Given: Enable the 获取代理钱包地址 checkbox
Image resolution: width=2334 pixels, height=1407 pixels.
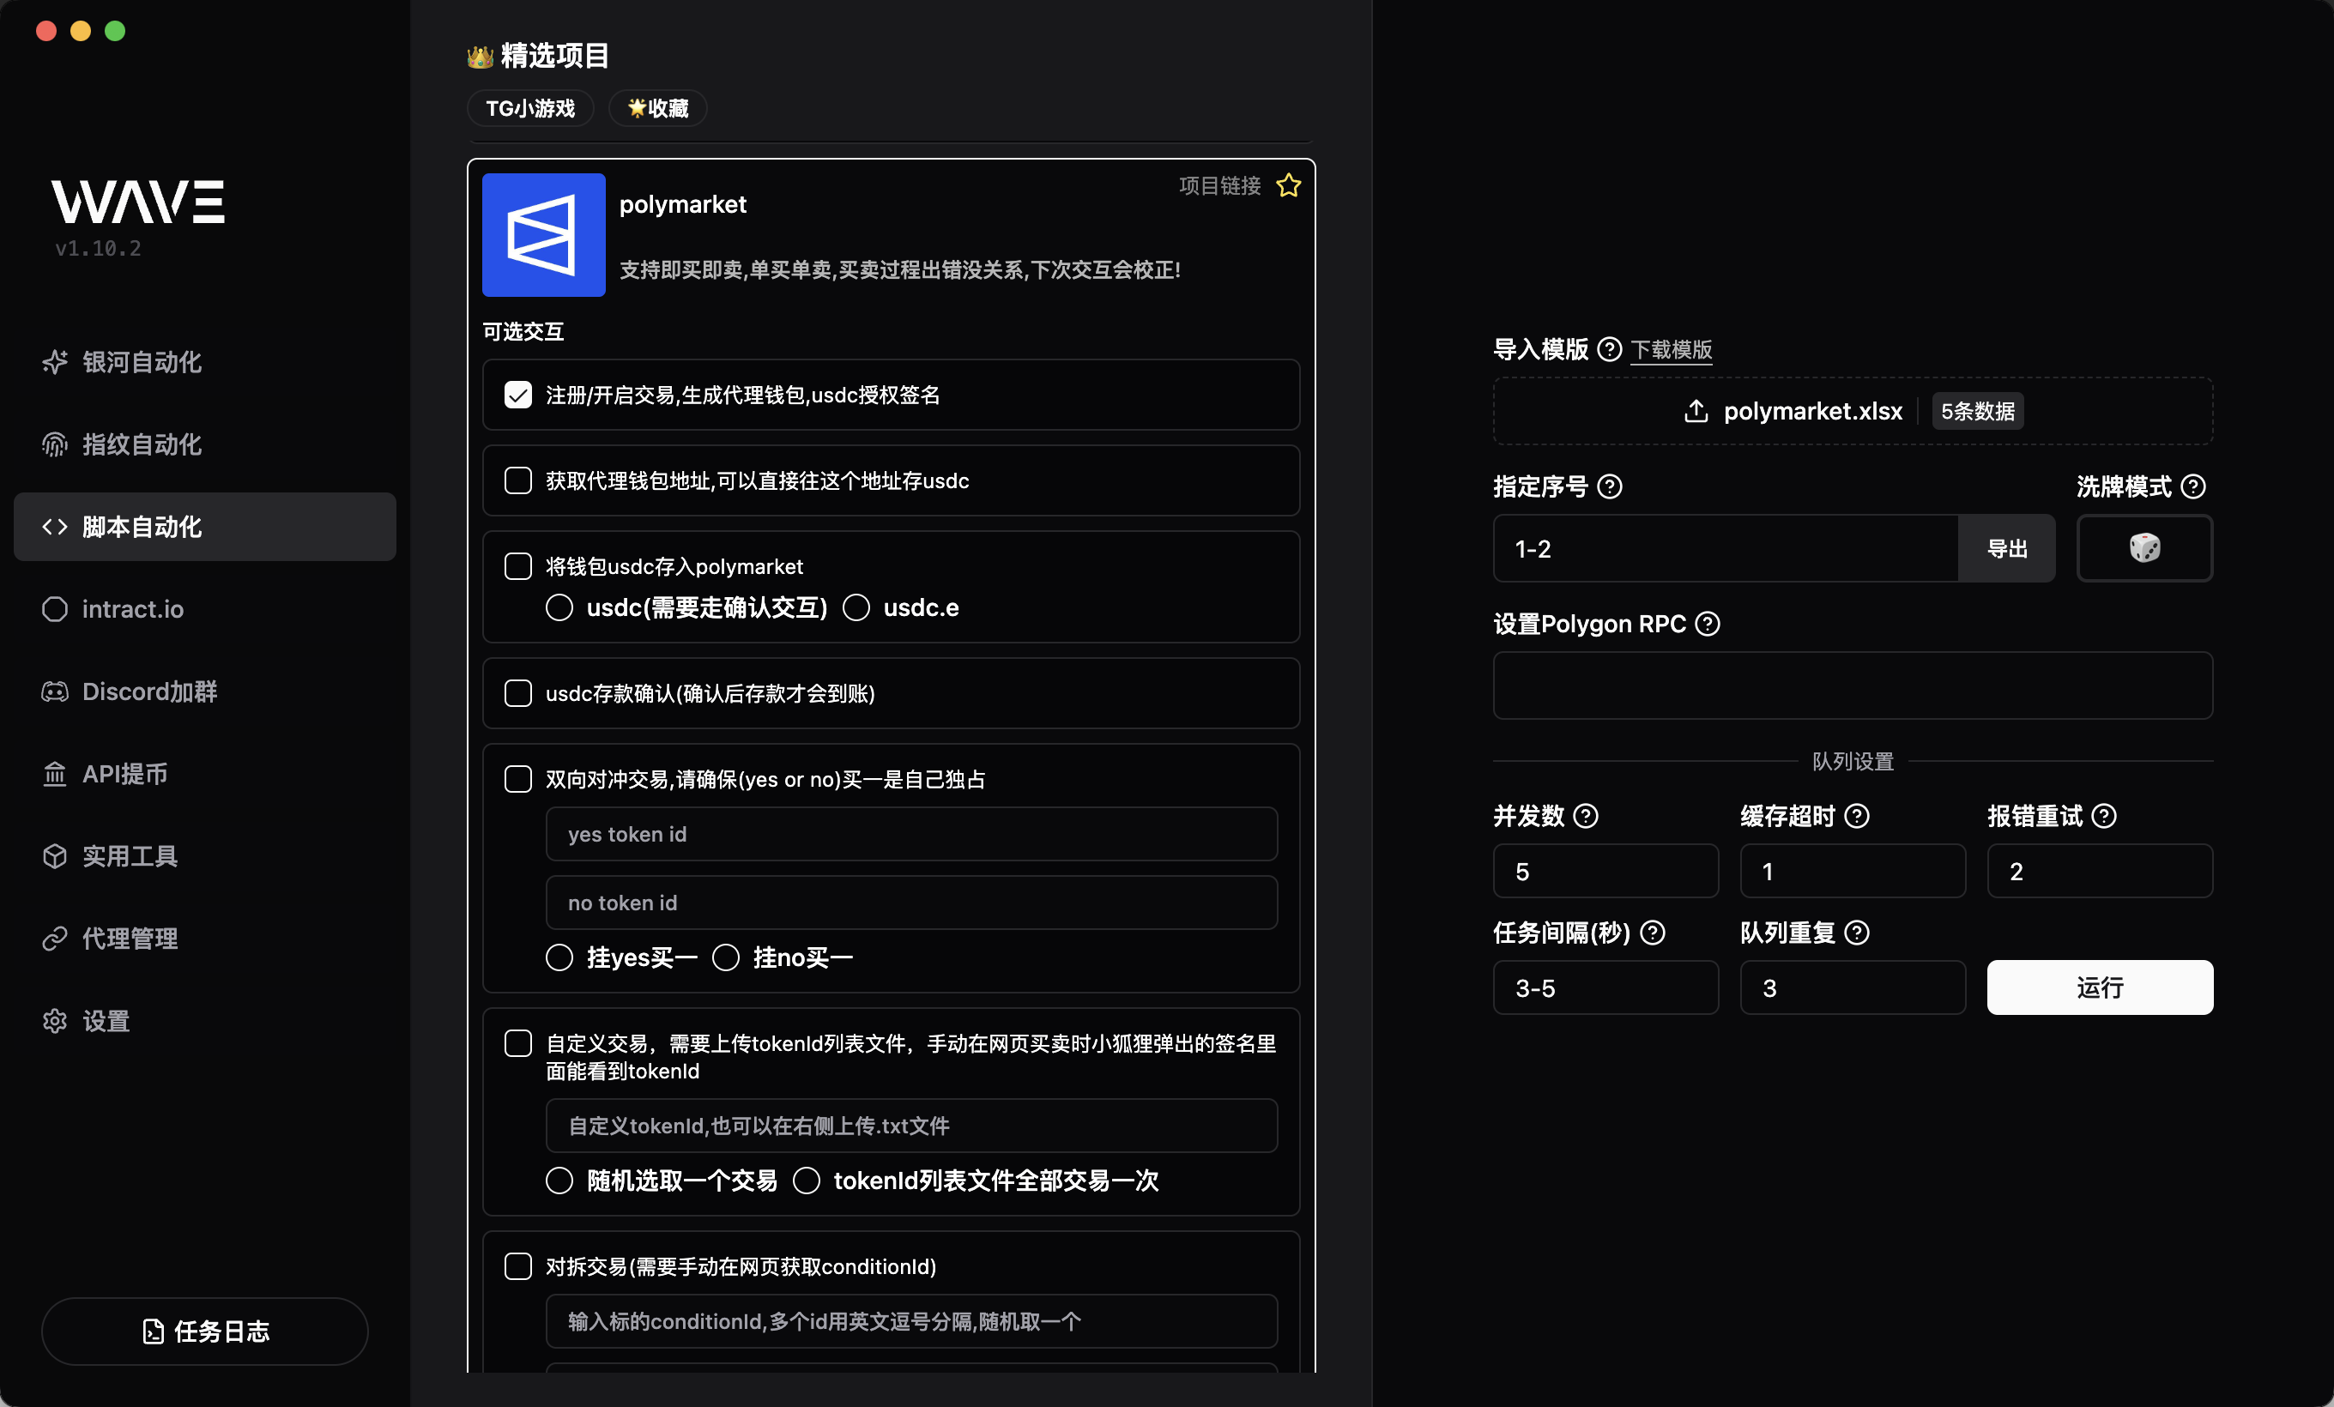Looking at the screenshot, I should pyautogui.click(x=518, y=481).
